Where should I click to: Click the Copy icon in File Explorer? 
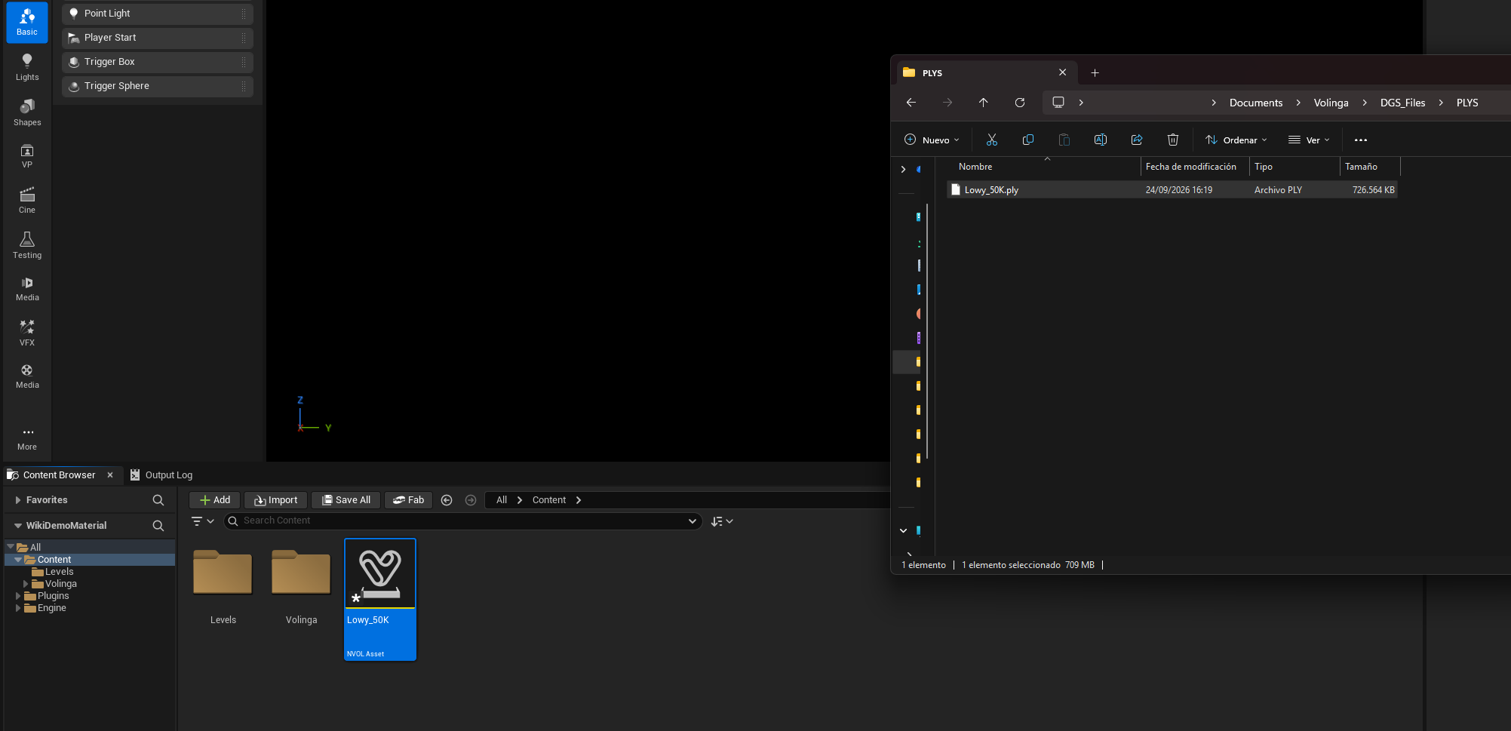click(x=1028, y=140)
